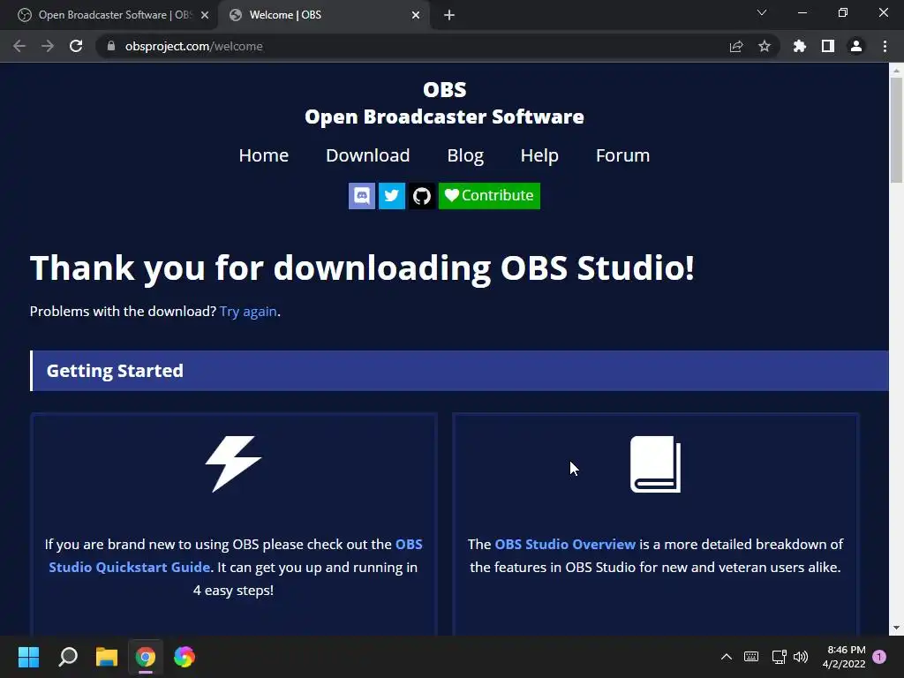This screenshot has height=678, width=904.
Task: Expand the tab search chevron
Action: pyautogui.click(x=762, y=12)
